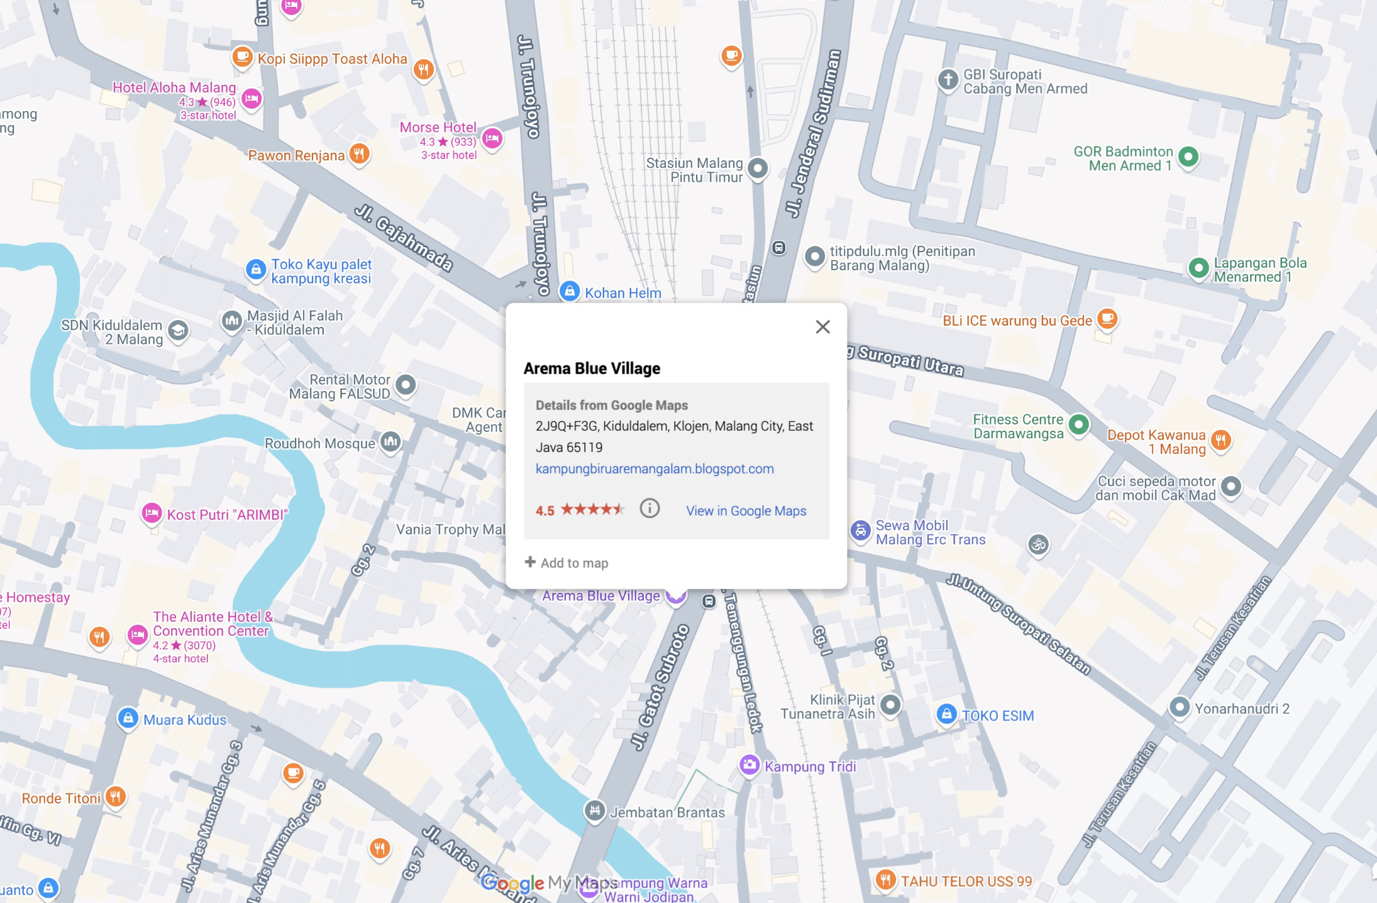Click Hindu temple Om symbol pin
1377x903 pixels.
click(x=1038, y=545)
